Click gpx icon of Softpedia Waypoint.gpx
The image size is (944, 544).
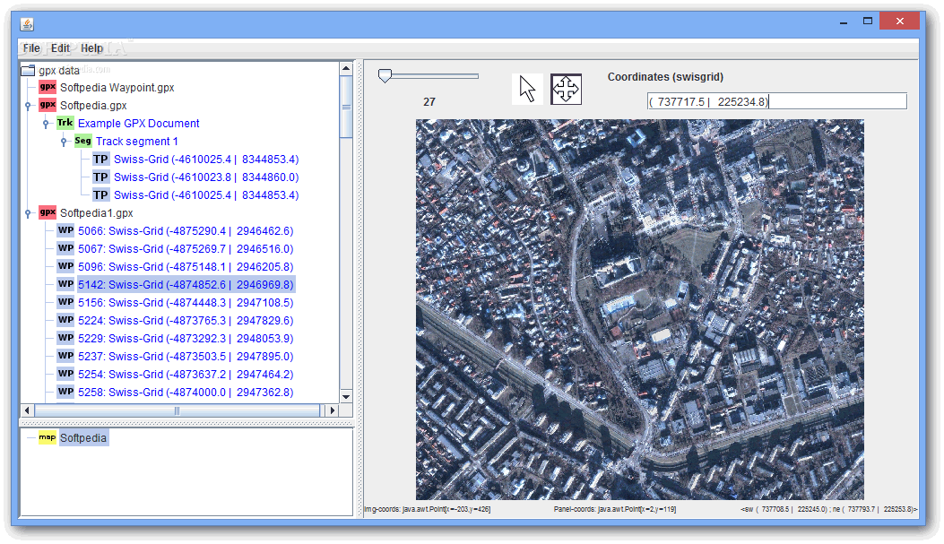48,87
